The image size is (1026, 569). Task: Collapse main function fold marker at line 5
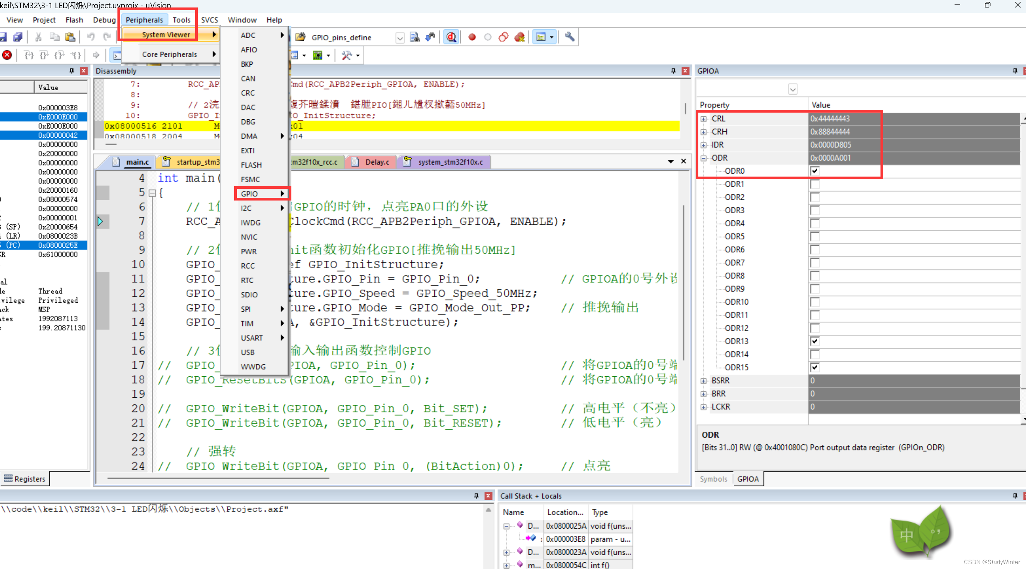pos(152,193)
